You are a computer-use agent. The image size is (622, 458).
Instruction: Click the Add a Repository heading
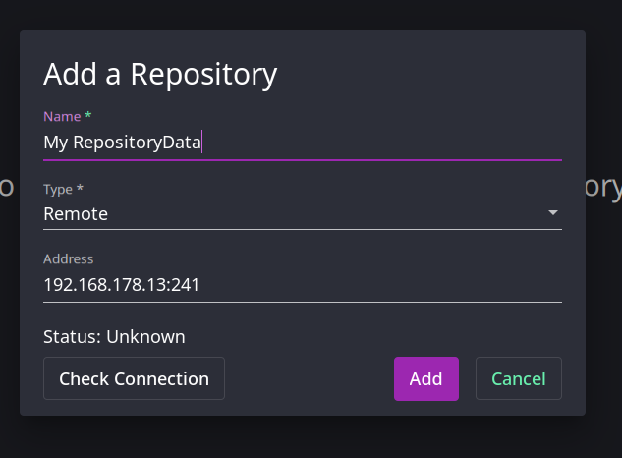(160, 75)
